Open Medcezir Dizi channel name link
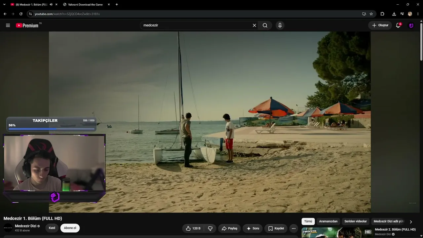This screenshot has width=423, height=238. tap(25, 226)
